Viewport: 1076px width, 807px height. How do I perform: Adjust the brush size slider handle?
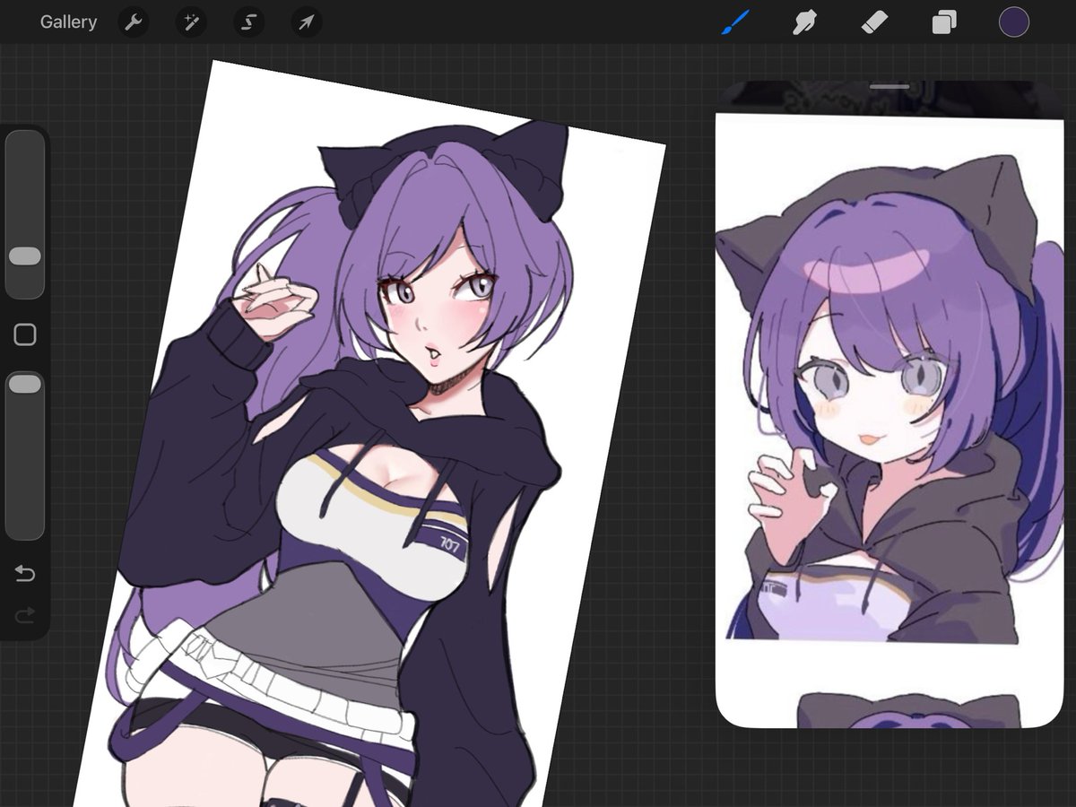(25, 256)
